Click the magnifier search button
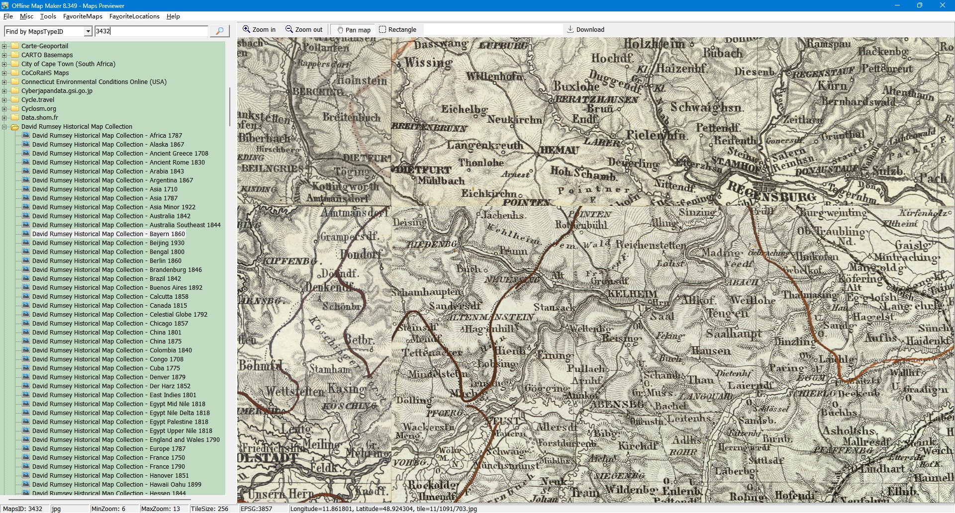 [219, 31]
